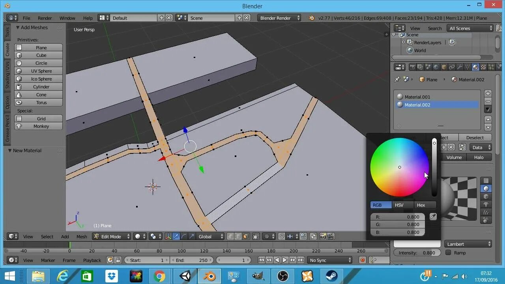
Task: Jump to timeline start frame
Action: [x=261, y=260]
